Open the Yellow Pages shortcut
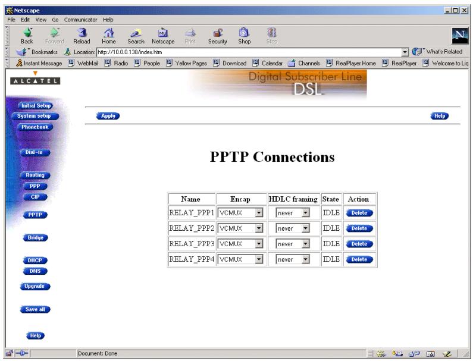This screenshot has width=473, height=361. click(x=187, y=63)
